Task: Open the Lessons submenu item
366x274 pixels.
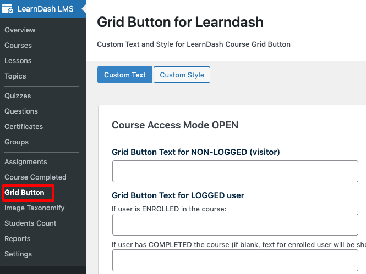Action: [x=18, y=60]
